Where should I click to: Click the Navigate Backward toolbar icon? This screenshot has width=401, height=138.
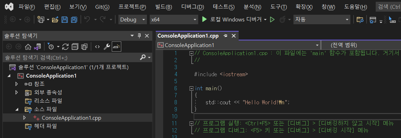pyautogui.click(x=13, y=19)
